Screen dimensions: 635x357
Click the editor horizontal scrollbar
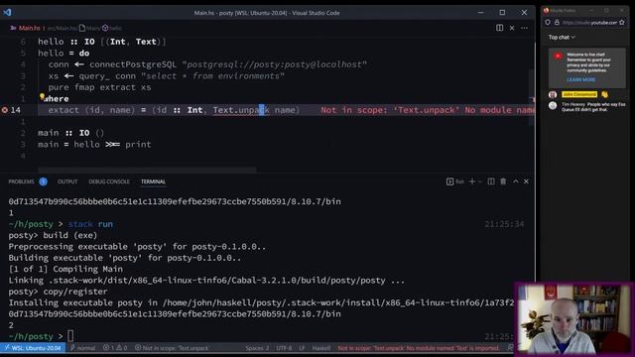(147, 170)
